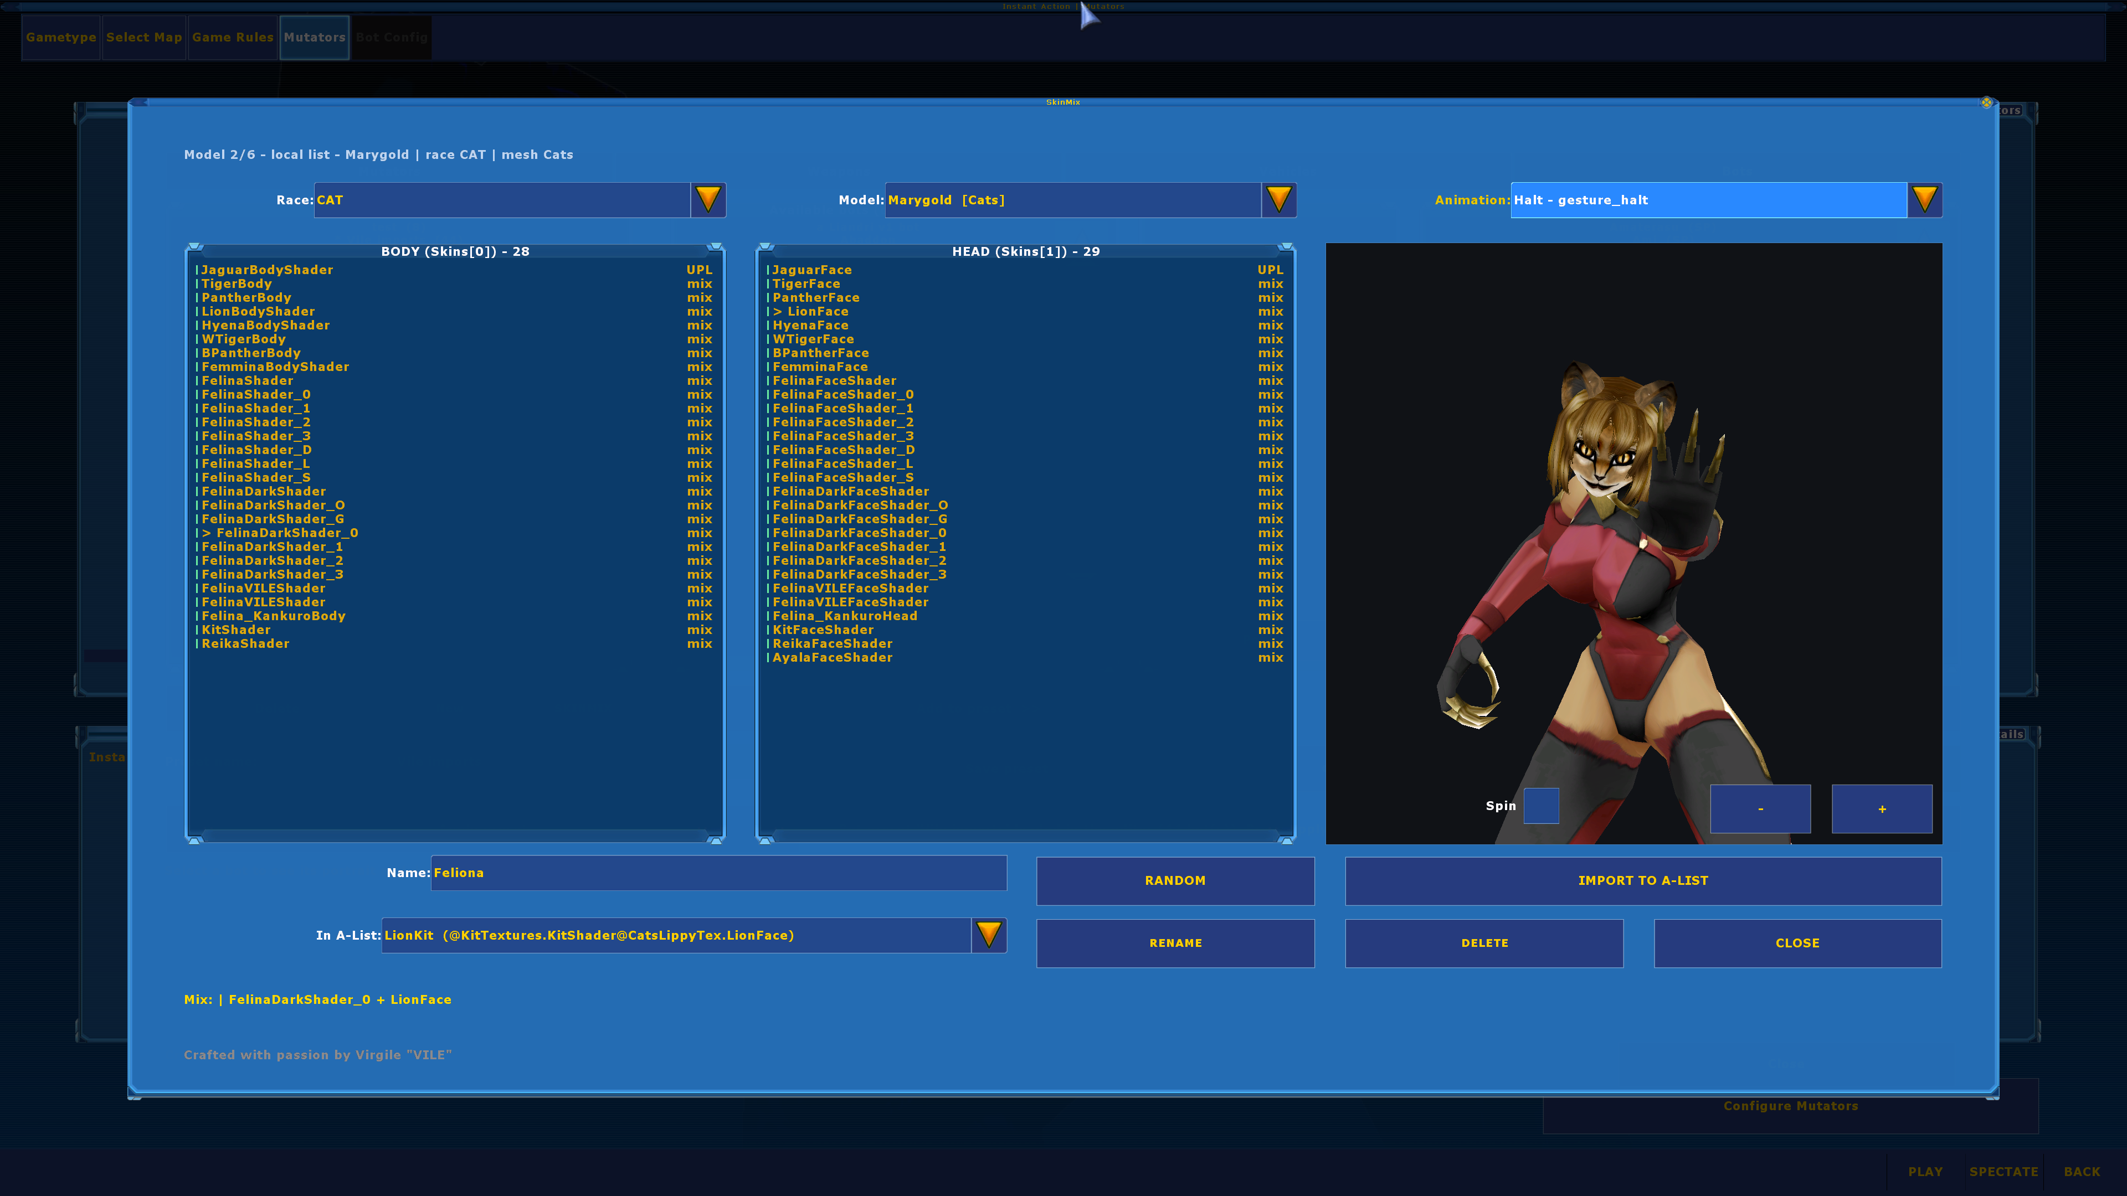The image size is (2127, 1196).
Task: Select KitShader in the body list
Action: point(454,630)
